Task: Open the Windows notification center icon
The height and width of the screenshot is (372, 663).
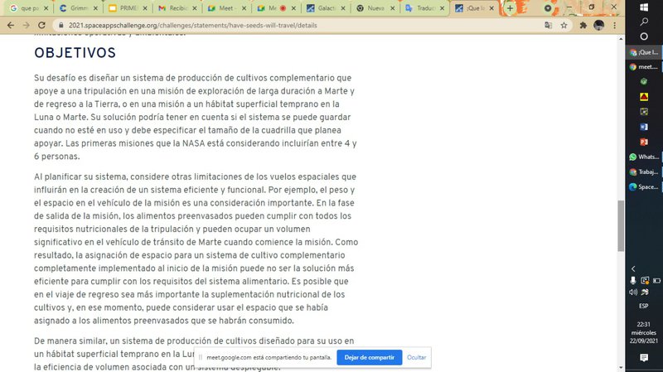Action: click(644, 357)
